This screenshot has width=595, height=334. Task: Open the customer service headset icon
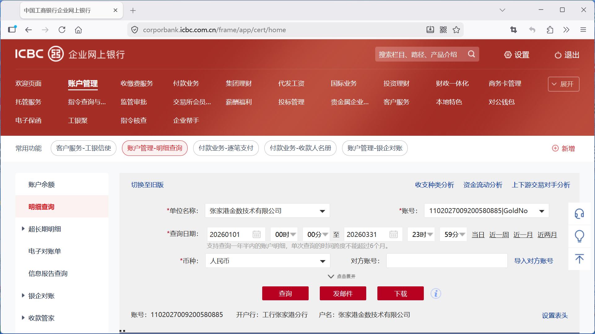pos(579,213)
